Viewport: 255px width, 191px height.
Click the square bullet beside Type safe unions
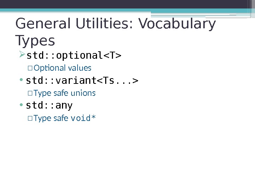click(x=30, y=93)
